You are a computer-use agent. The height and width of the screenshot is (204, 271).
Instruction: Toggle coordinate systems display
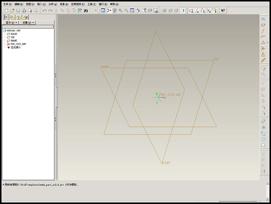click(209, 11)
